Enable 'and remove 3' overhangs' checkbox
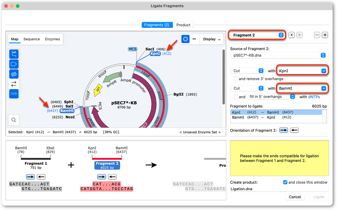The image size is (337, 210). point(235,79)
